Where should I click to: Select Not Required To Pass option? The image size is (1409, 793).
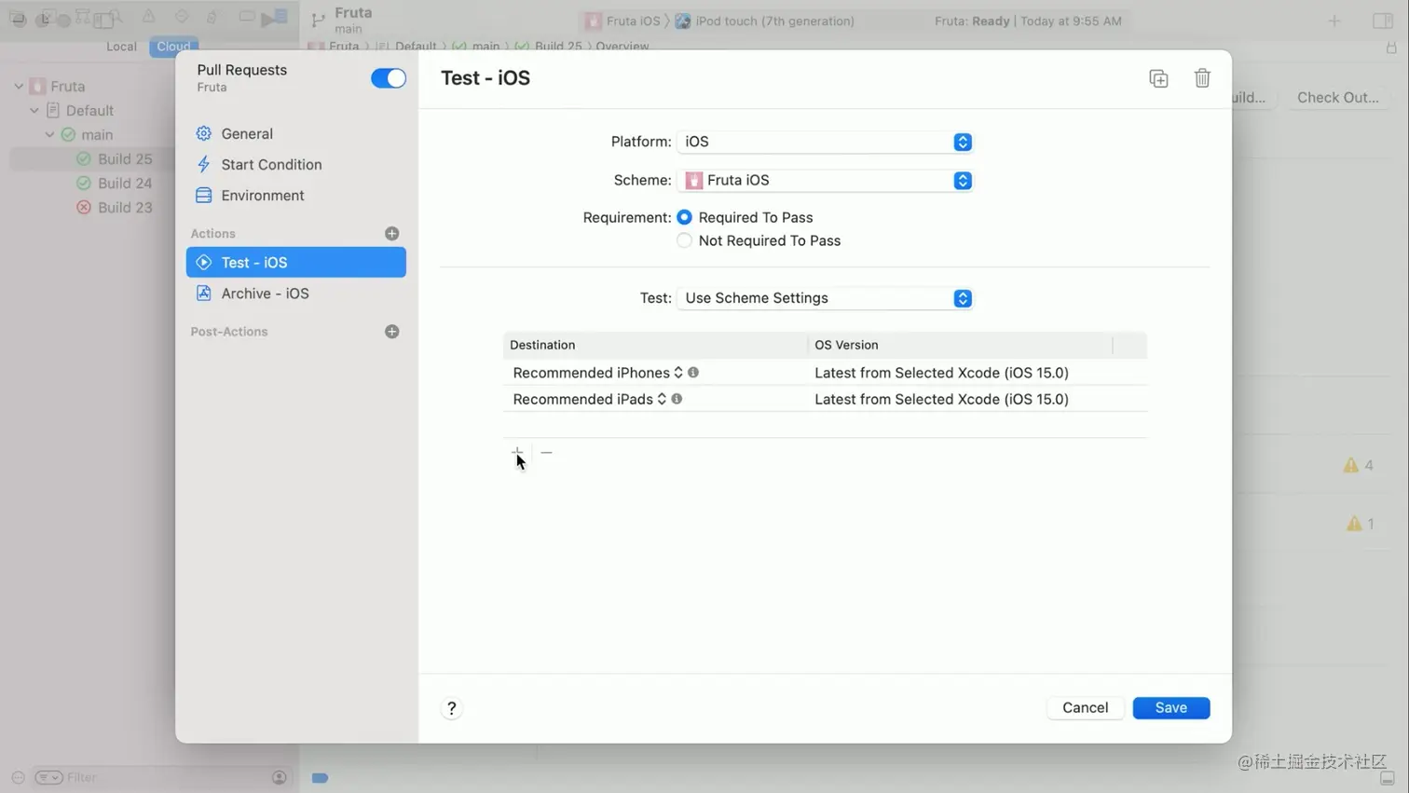point(684,240)
